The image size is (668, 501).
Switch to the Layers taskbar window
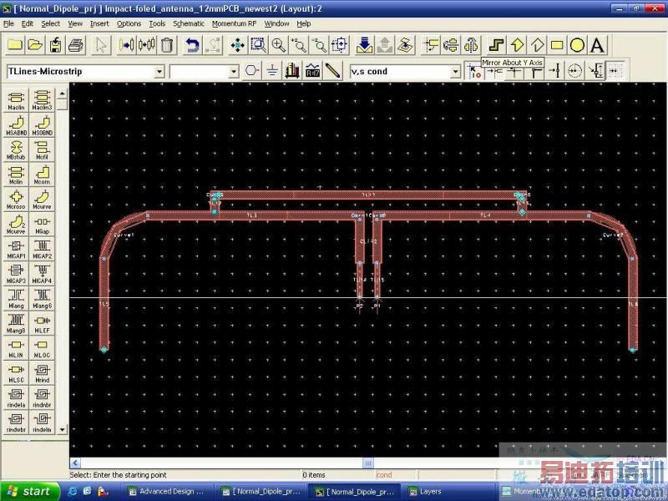click(x=446, y=492)
